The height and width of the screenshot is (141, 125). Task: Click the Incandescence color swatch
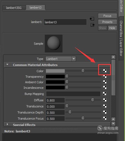click(55, 87)
